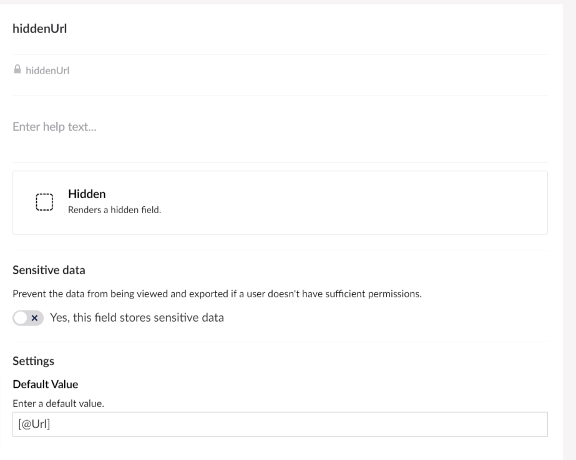Click the 'Renders a hidden field.' description
Viewport: 576px width, 460px height.
[x=115, y=210]
